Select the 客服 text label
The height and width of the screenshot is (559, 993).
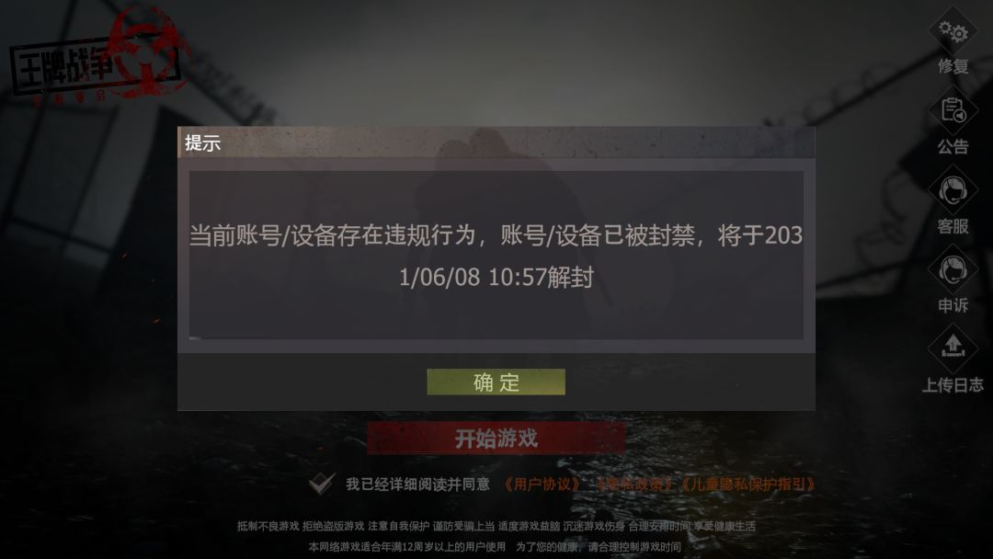click(953, 226)
